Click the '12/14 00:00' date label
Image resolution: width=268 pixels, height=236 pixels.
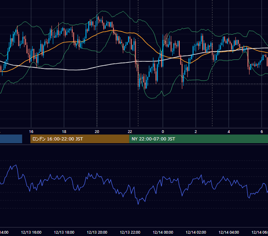click(x=163, y=232)
